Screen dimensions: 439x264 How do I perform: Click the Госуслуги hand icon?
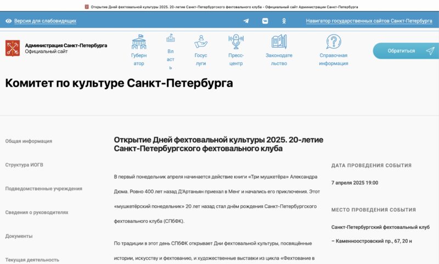point(201,42)
